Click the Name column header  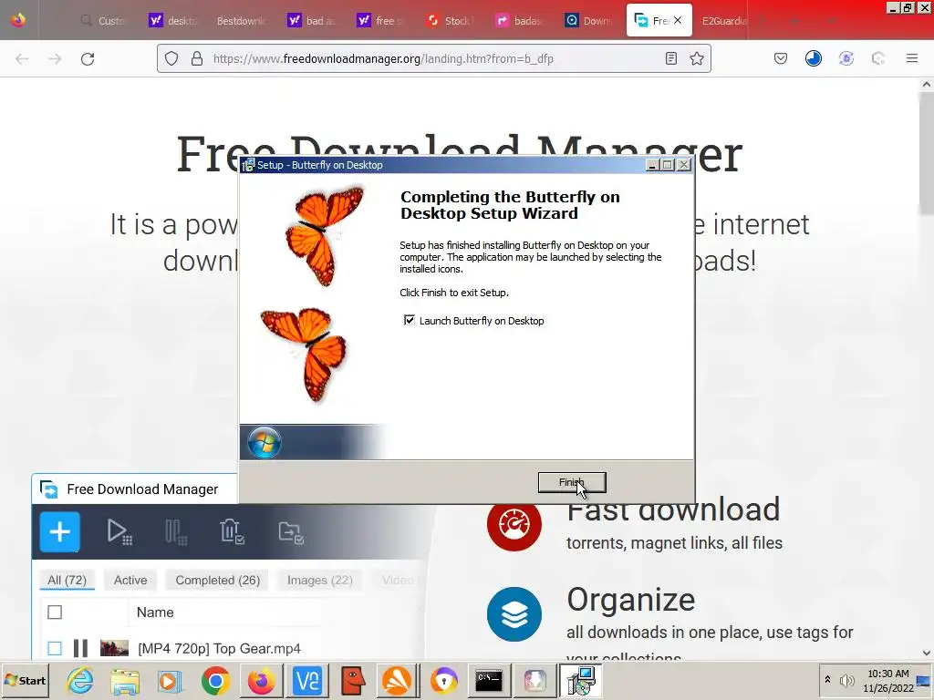coord(155,612)
